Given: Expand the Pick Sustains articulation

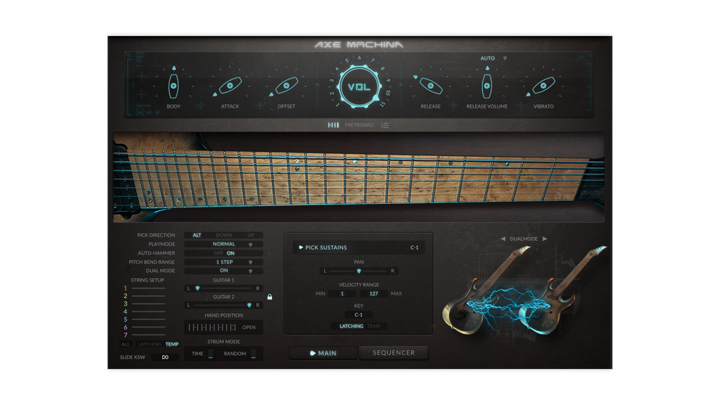Looking at the screenshot, I should point(301,247).
